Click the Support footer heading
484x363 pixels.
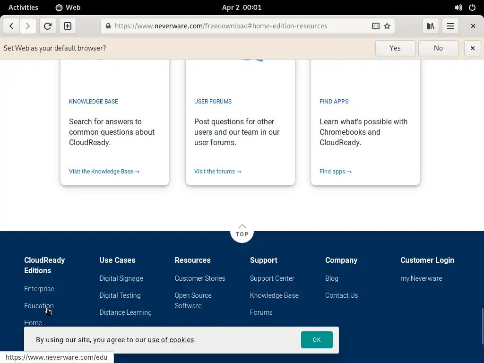264,260
